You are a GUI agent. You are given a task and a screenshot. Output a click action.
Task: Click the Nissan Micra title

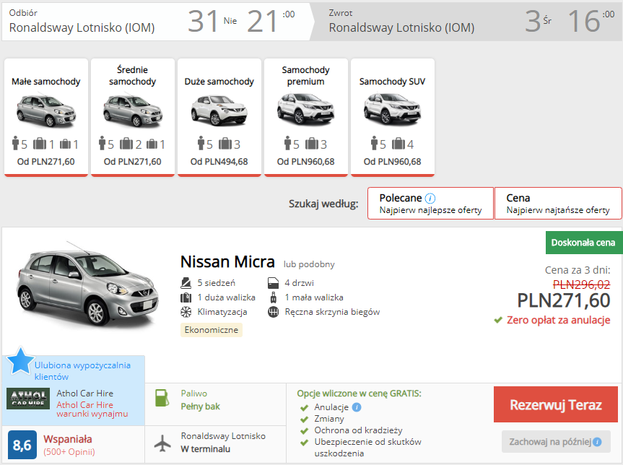tap(227, 262)
